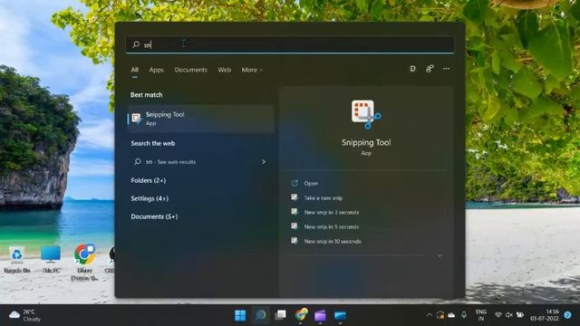Viewport: 580px width, 326px height.
Task: Expand the preview panel chevron down
Action: click(x=440, y=255)
